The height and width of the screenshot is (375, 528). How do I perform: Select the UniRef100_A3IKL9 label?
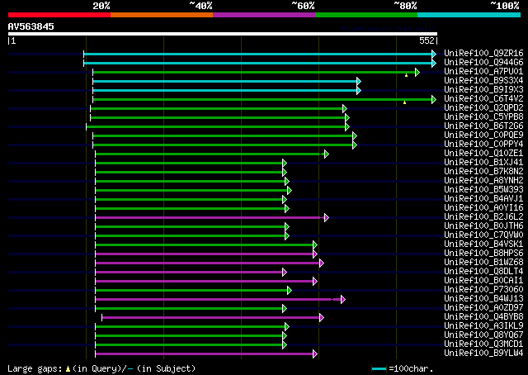(483, 326)
